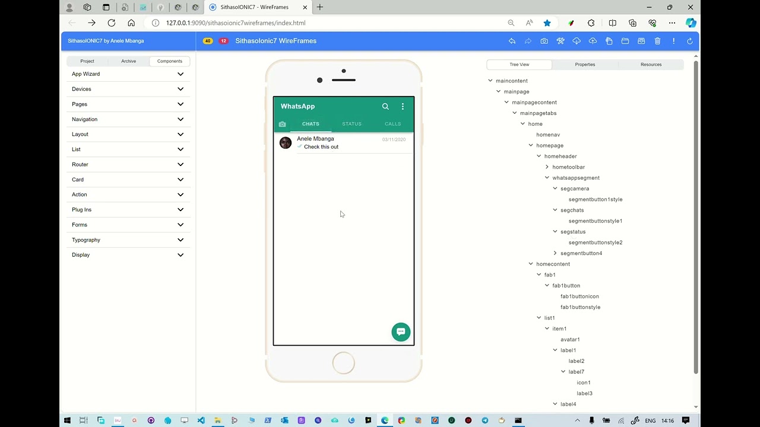Click the red 12 counter badge
The height and width of the screenshot is (427, 760).
click(223, 41)
